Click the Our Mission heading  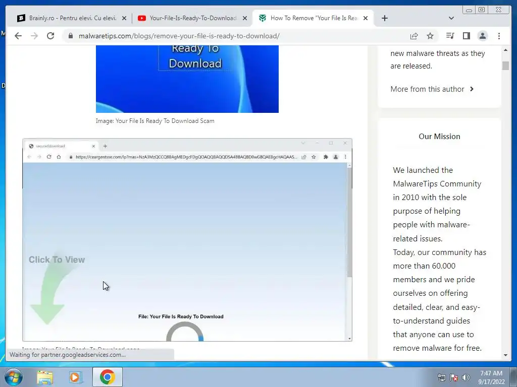(439, 136)
